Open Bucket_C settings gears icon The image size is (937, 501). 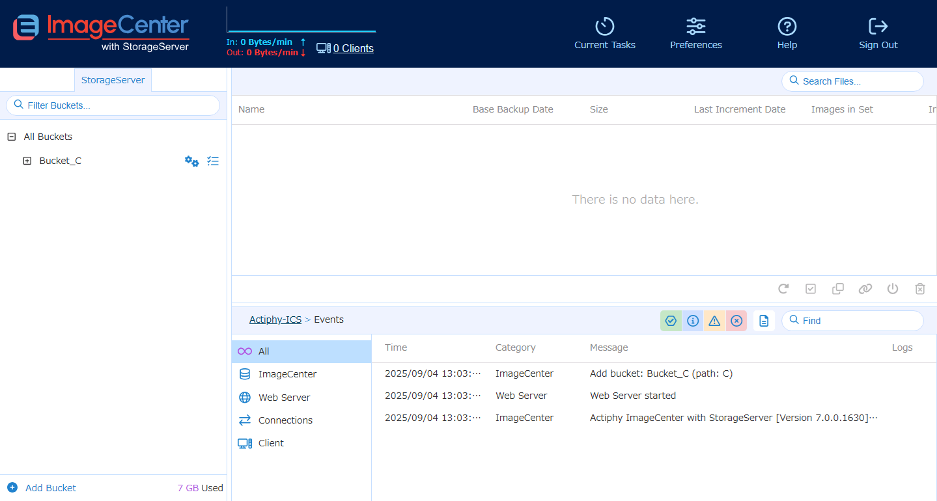pos(191,161)
